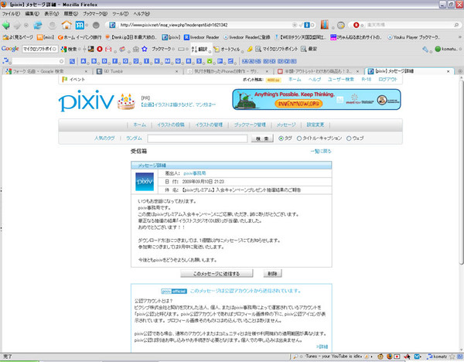Screen dimensions: 464x362
Task: Click the red check icon in status bar
Action: (408, 357)
